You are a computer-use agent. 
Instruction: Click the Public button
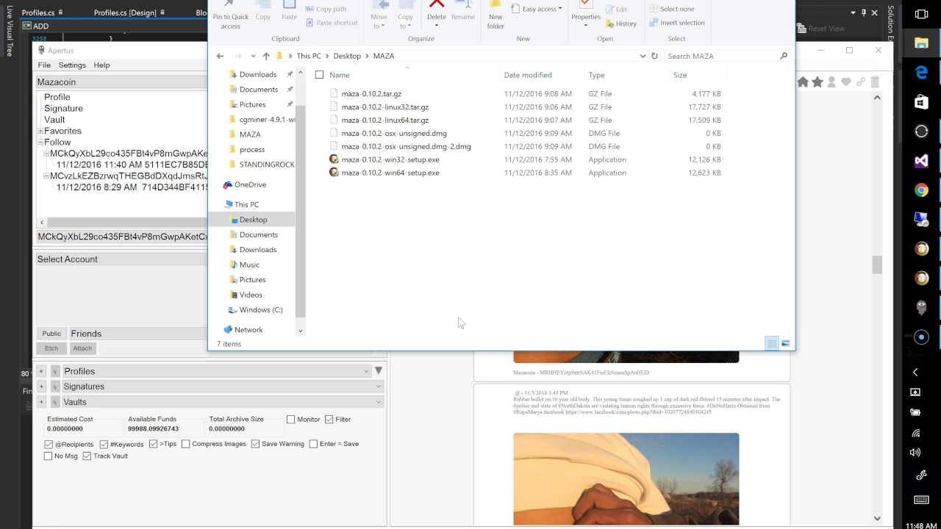51,334
